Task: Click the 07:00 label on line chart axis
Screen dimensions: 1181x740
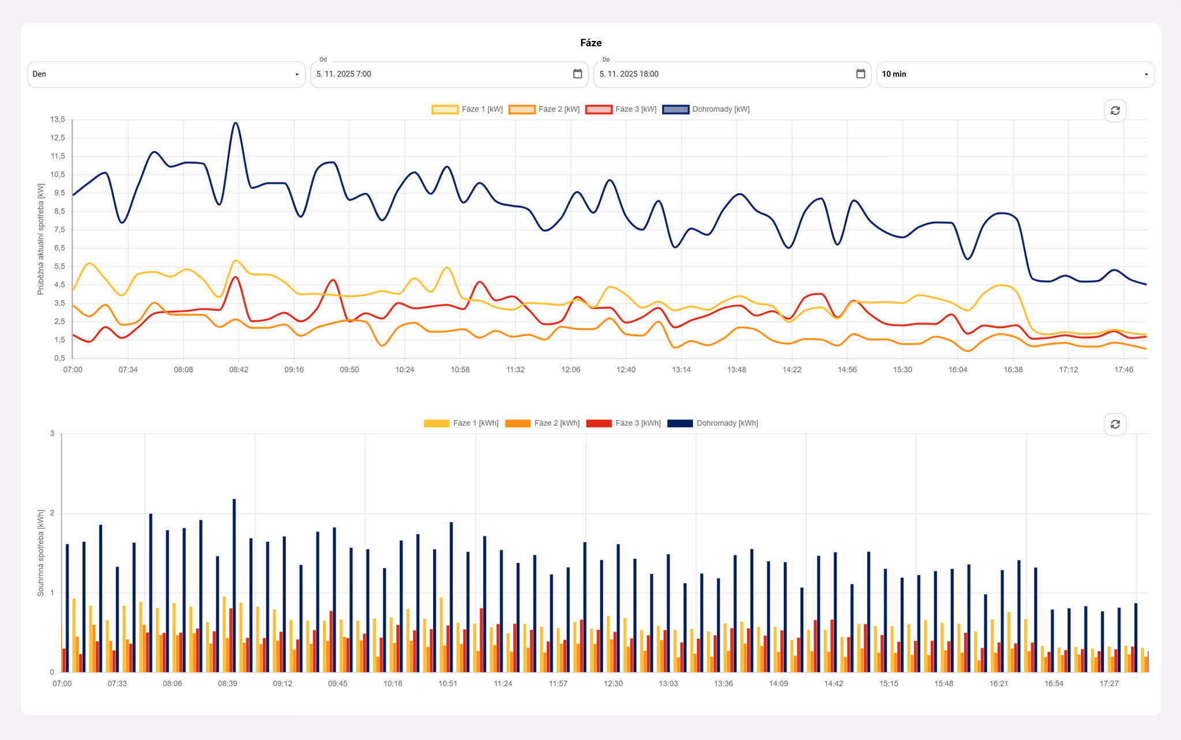Action: click(x=73, y=370)
